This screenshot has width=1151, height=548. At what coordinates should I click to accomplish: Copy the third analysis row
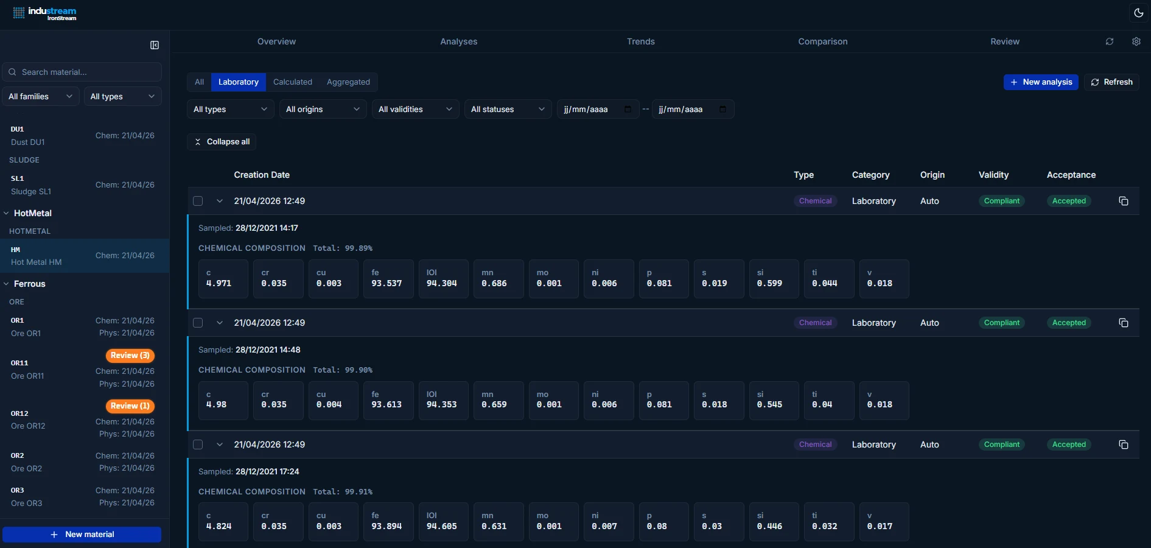click(1124, 444)
